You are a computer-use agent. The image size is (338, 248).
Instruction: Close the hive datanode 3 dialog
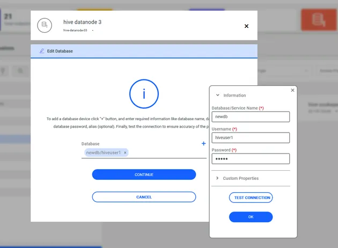coord(246,26)
